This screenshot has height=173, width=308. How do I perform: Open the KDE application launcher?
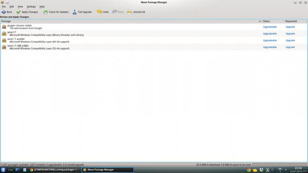click(x=3, y=170)
